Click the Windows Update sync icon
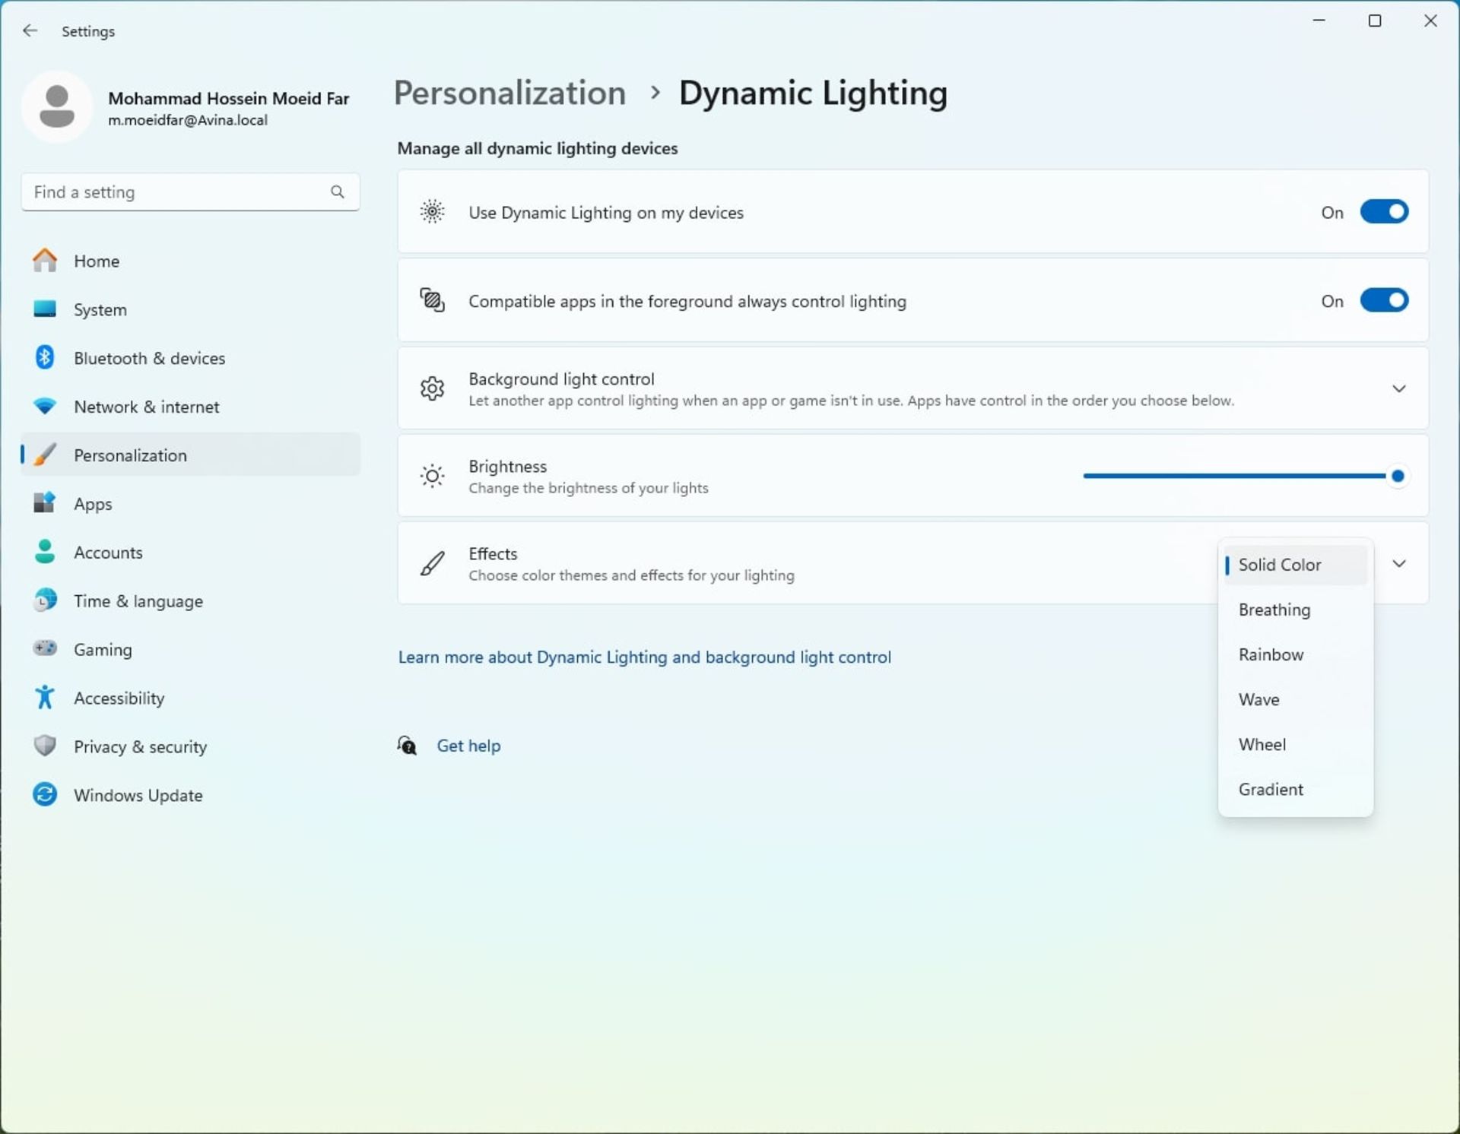Image resolution: width=1460 pixels, height=1134 pixels. [x=45, y=794]
